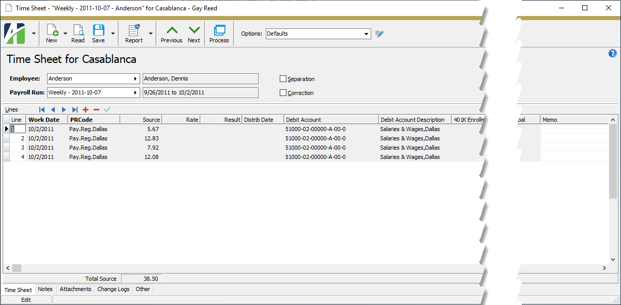
Task: Click the Edit status button
Action: [x=26, y=300]
